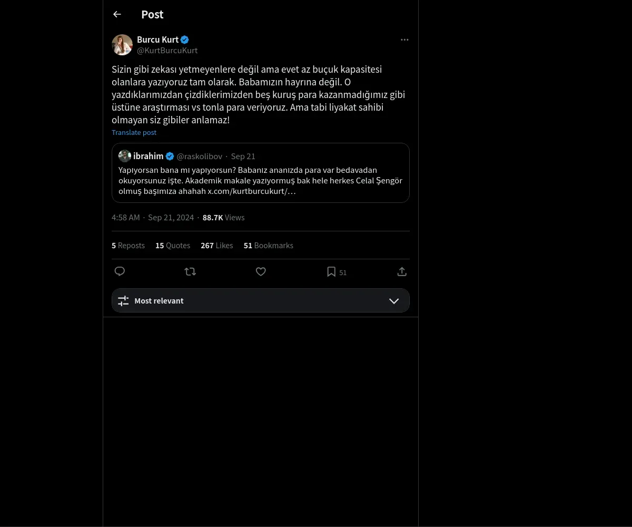Click the filter sliders icon
This screenshot has height=527, width=632.
tap(123, 301)
